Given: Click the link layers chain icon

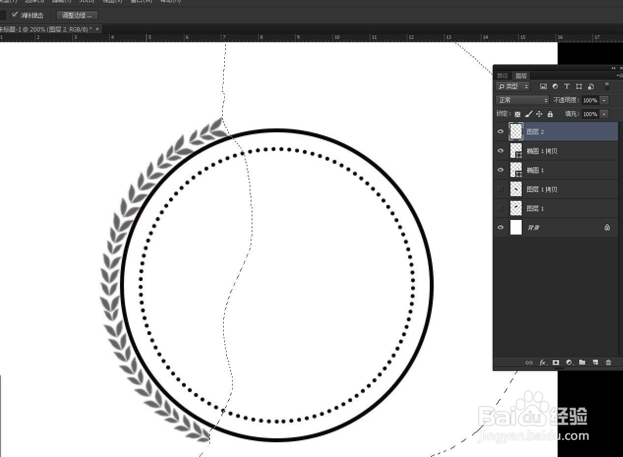Looking at the screenshot, I should 529,363.
